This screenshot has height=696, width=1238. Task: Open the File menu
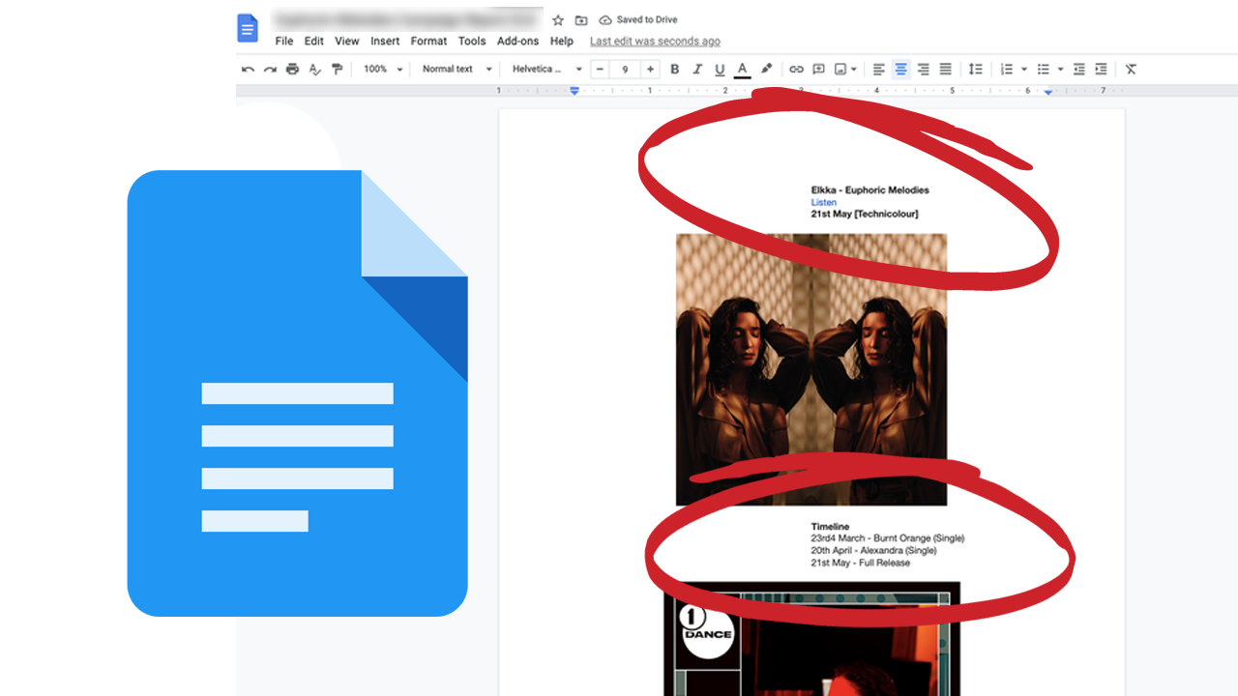point(284,42)
